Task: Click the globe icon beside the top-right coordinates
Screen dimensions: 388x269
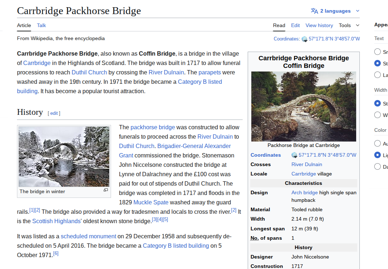Action: point(304,39)
